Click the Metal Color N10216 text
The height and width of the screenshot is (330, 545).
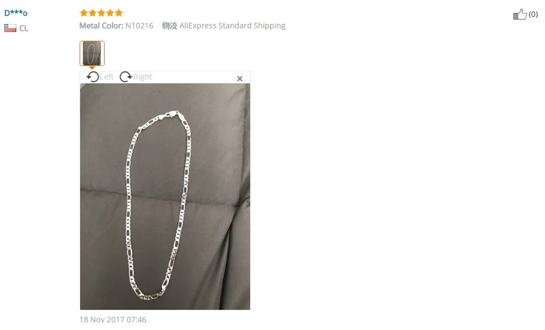pos(117,26)
